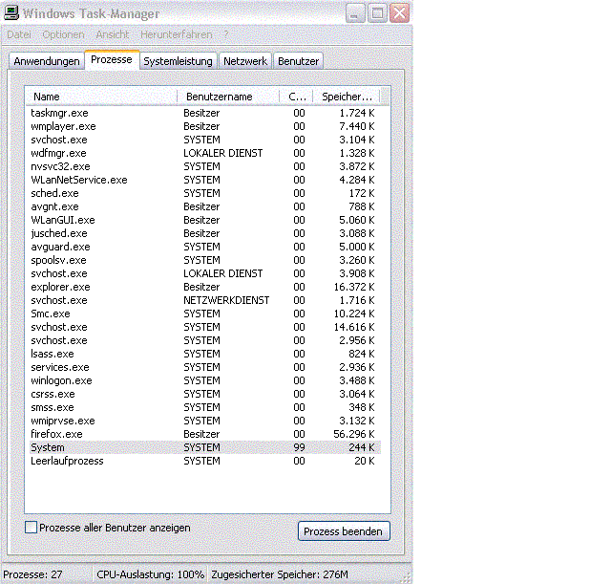
Task: Select the jusched.exe process
Action: (x=205, y=233)
